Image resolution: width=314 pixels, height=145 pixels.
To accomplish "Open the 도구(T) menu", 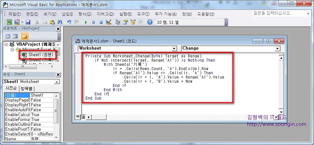I will coord(143,14).
